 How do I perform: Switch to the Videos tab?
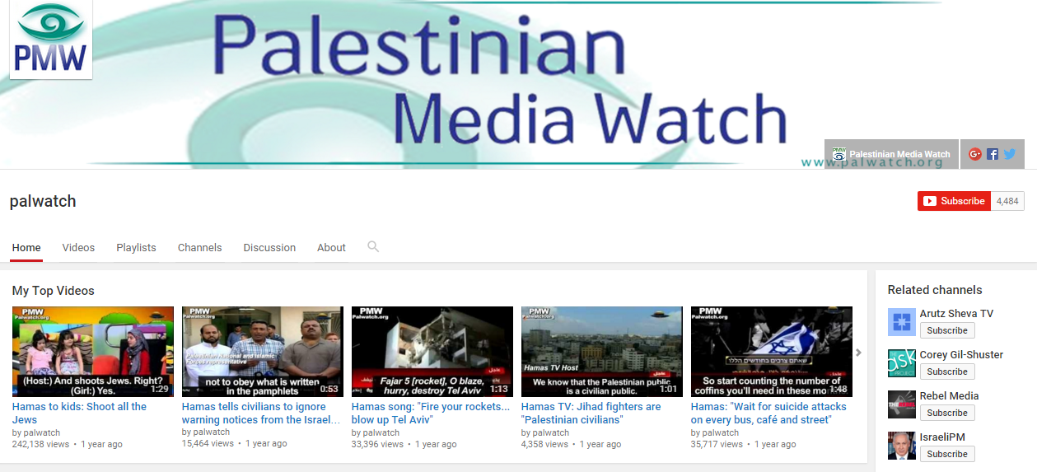click(78, 247)
